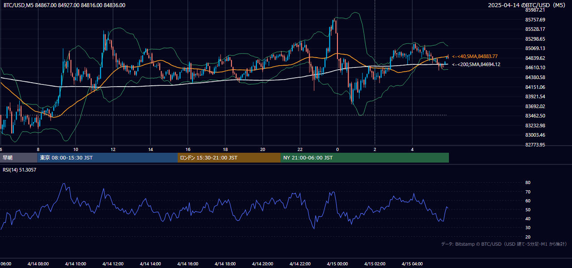Click bottom date label 4/14 14:00
This screenshot has width=572, height=268.
[151, 264]
